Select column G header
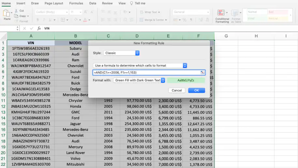The width and height of the screenshot is (298, 168). (226, 36)
